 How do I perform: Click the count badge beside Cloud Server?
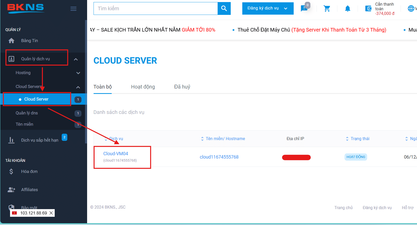coord(78,100)
